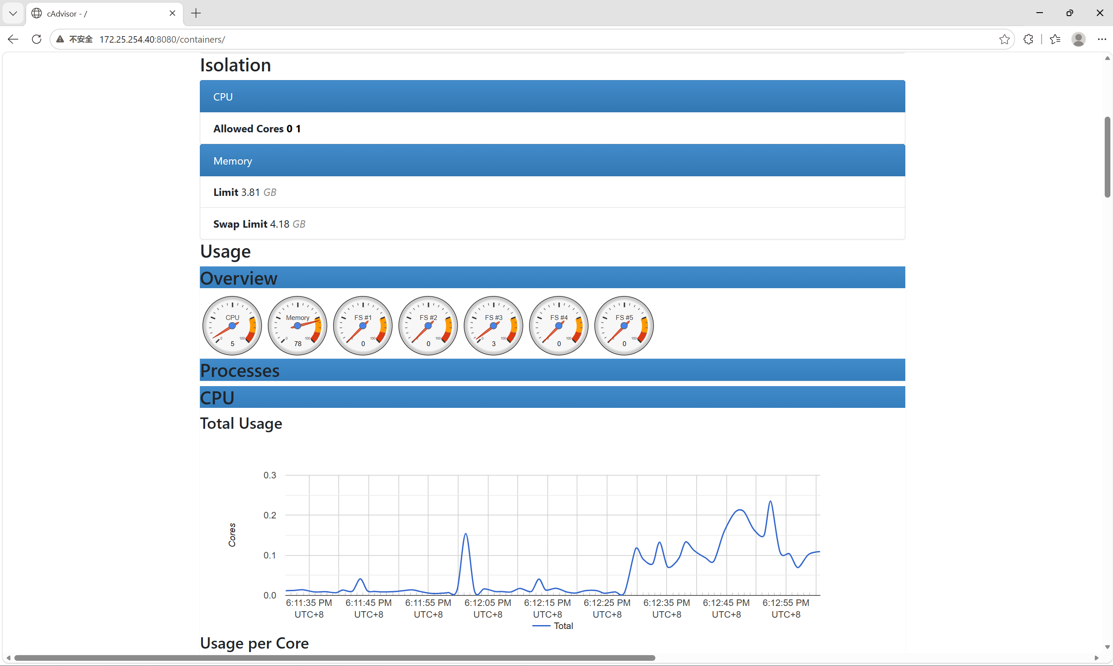Screen dimensions: 1113x666
Task: Collapse the CPU usage section header
Action: coord(552,397)
